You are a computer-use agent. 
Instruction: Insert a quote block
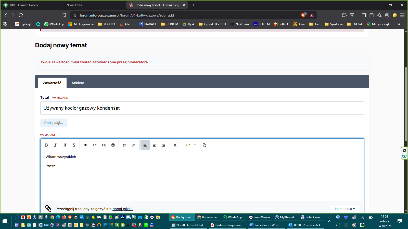(95, 145)
